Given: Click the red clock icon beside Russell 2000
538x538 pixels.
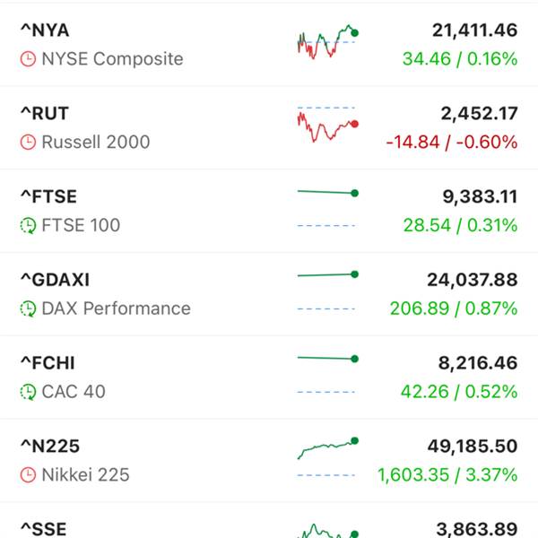Looking at the screenshot, I should tap(28, 142).
